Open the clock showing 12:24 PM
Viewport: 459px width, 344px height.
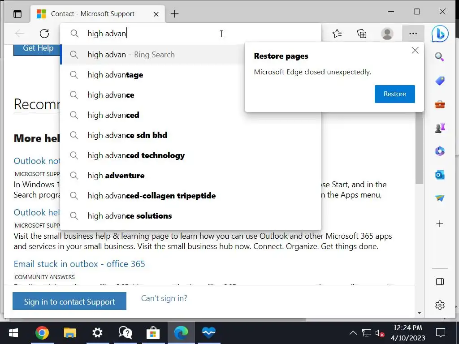point(407,333)
